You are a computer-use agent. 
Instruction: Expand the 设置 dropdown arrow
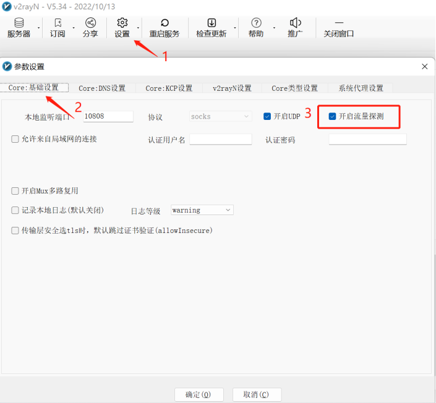click(138, 28)
